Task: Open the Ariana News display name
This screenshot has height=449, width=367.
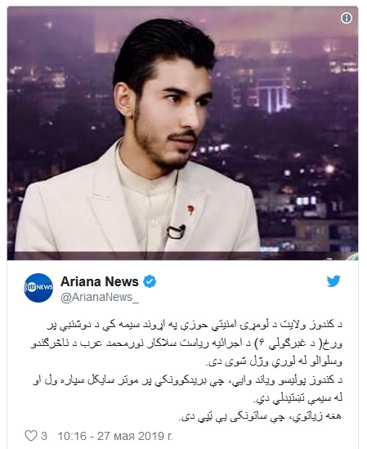Action: coord(100,282)
